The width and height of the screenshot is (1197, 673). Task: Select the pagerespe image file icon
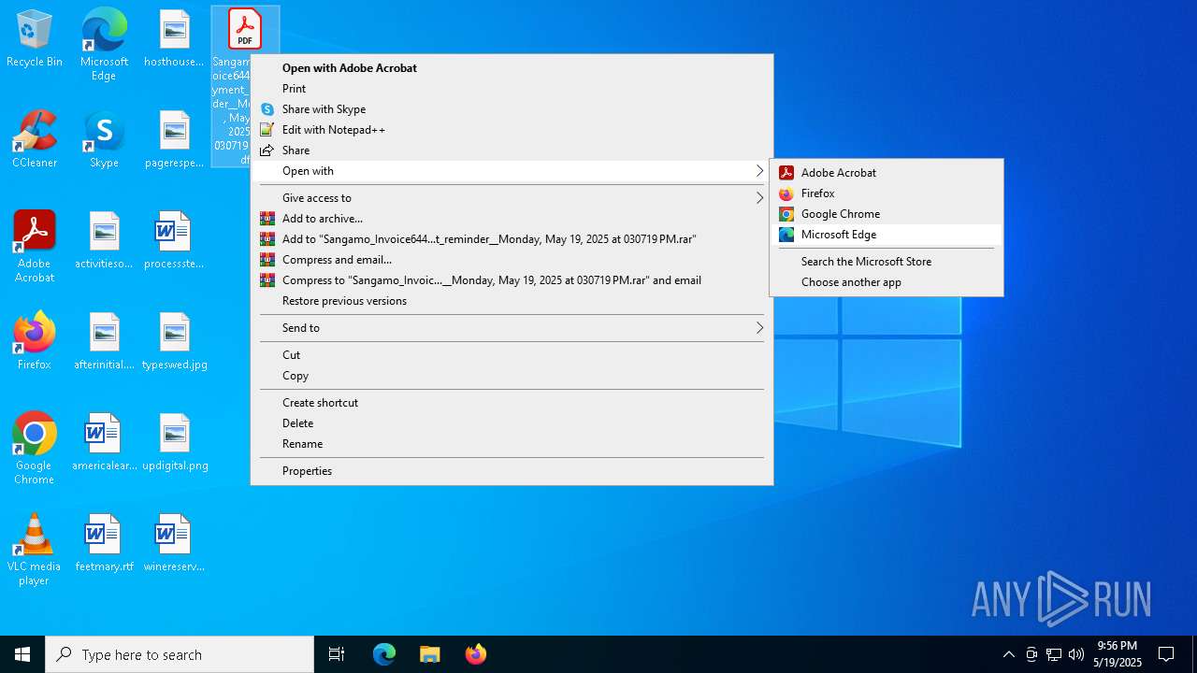174,140
